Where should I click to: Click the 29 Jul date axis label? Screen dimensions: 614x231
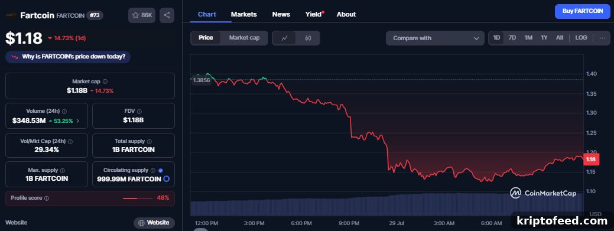[x=397, y=223]
